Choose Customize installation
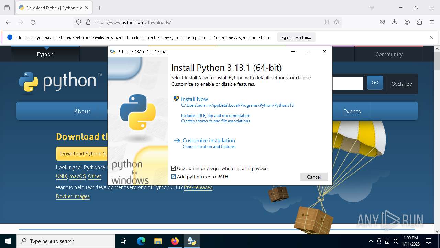The image size is (440, 248). point(209,140)
